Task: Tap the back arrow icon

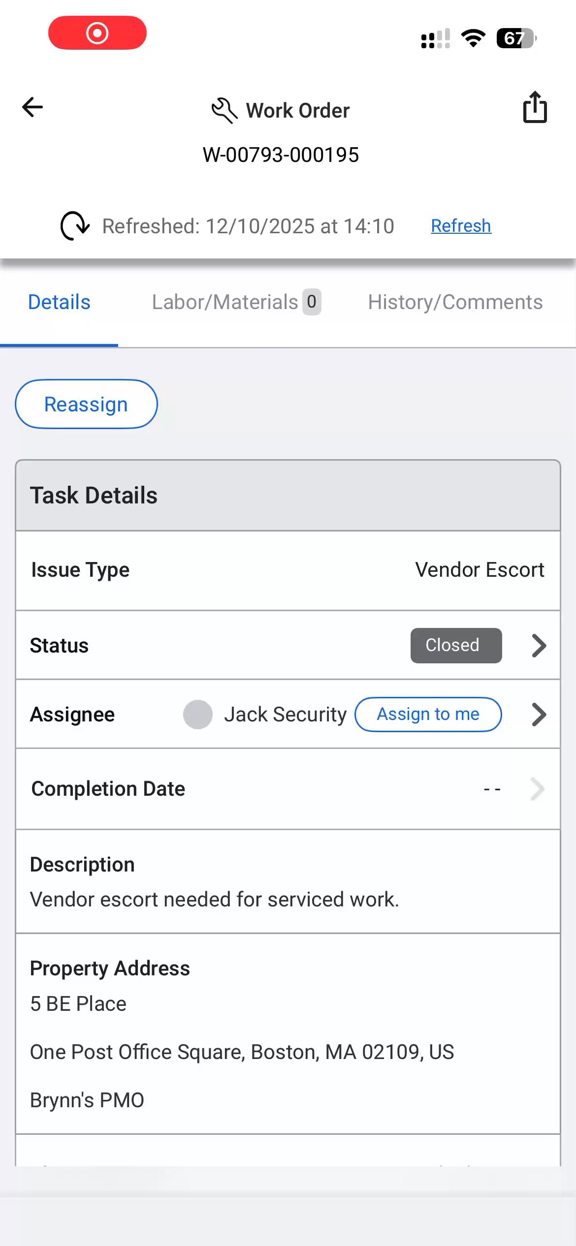Action: coord(32,107)
